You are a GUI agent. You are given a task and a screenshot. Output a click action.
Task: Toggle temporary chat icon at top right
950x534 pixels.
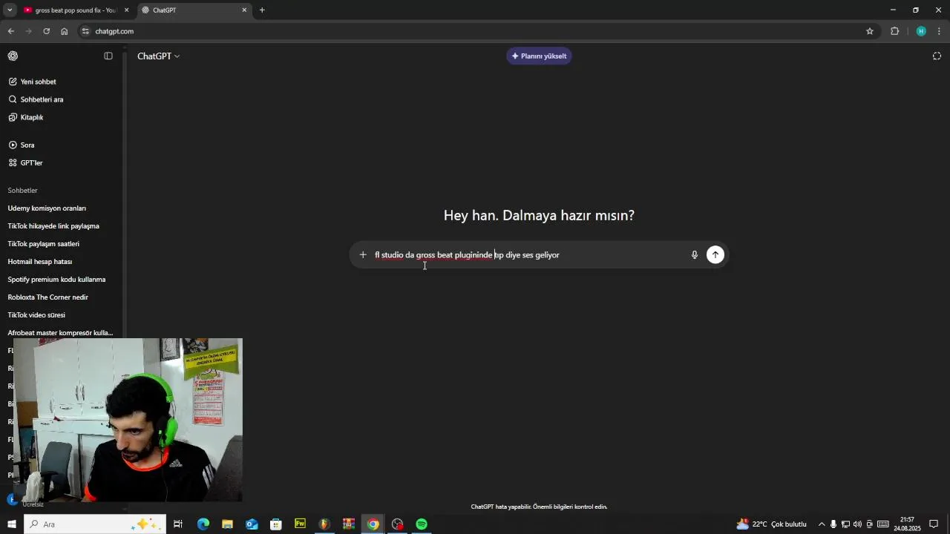pyautogui.click(x=937, y=56)
